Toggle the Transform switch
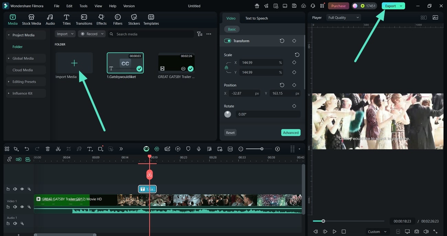The image size is (447, 236). (227, 41)
